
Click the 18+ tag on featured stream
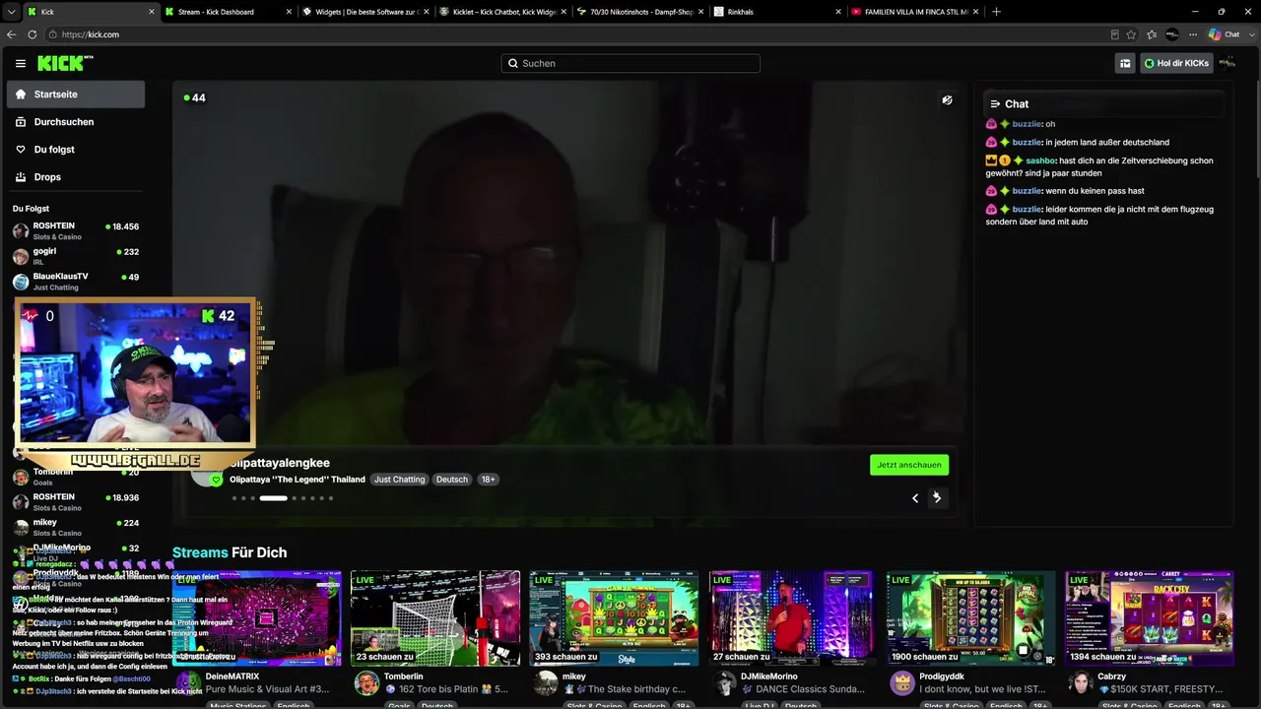[488, 480]
